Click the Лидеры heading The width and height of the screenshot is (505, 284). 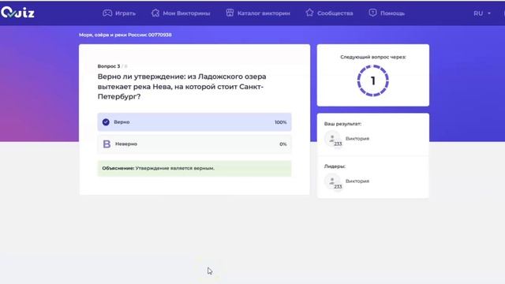tap(335, 166)
